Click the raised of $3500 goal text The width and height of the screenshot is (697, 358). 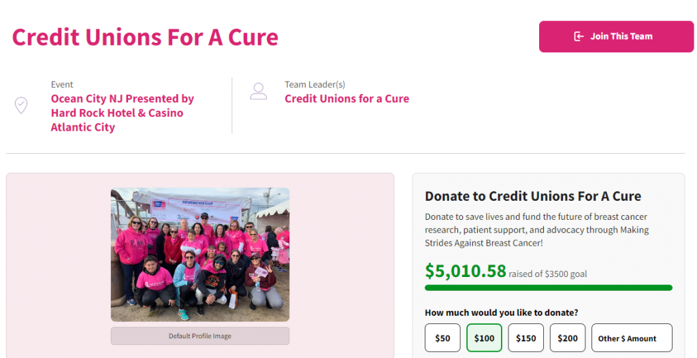pyautogui.click(x=548, y=274)
